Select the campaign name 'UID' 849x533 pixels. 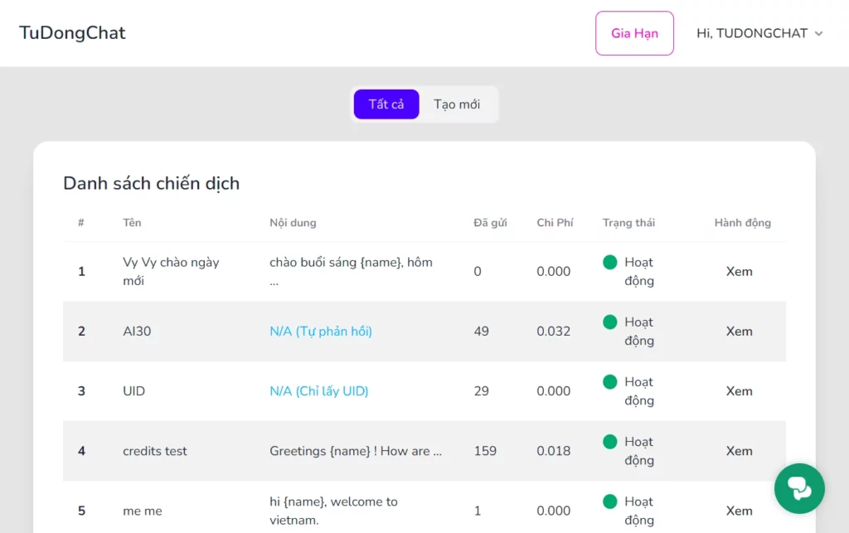pyautogui.click(x=133, y=390)
